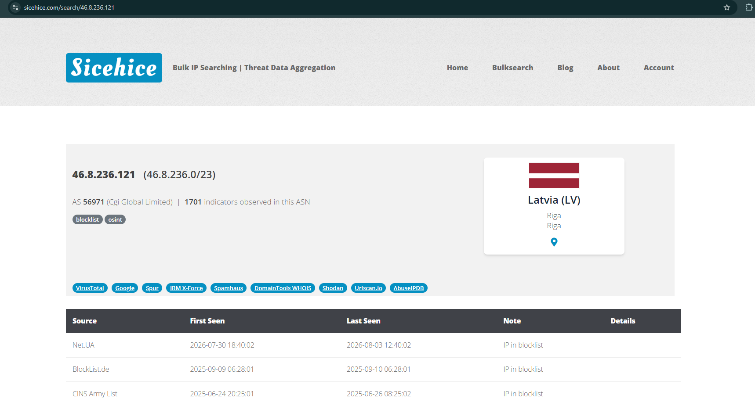Click the Cgi Global Limited text
755x413 pixels.
[x=140, y=202]
